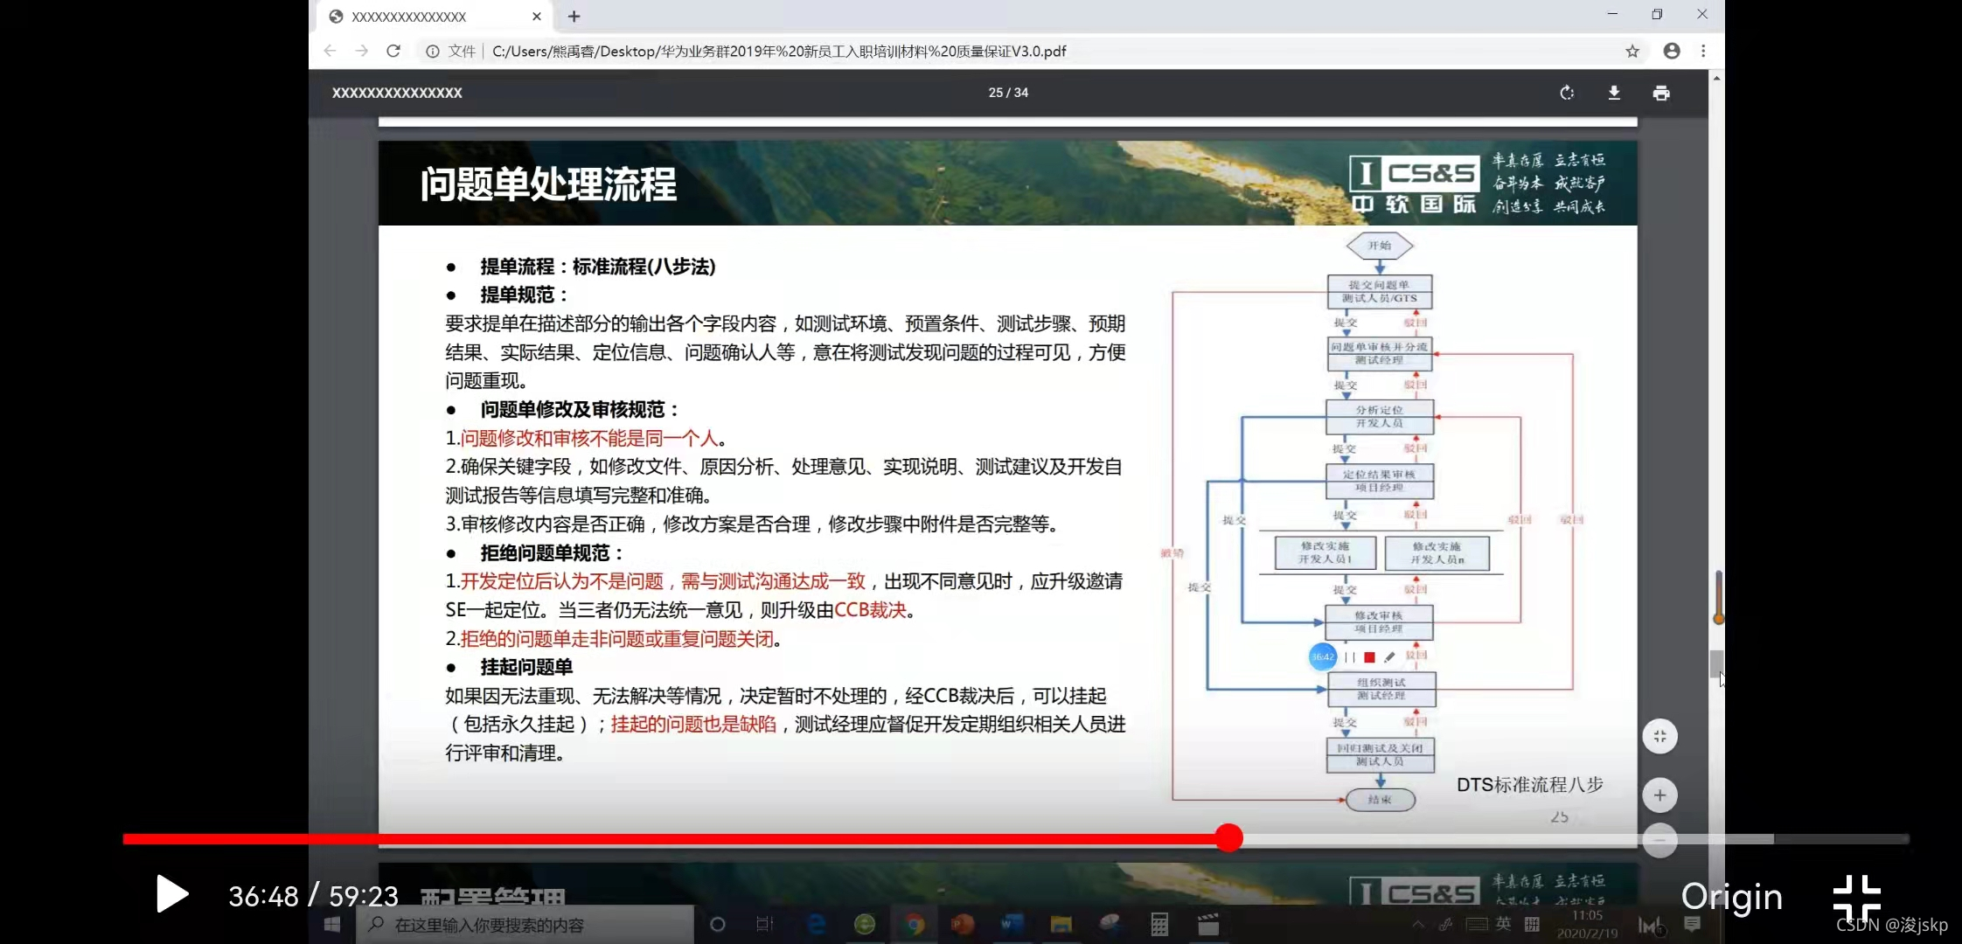Open a new browser tab

(x=574, y=17)
